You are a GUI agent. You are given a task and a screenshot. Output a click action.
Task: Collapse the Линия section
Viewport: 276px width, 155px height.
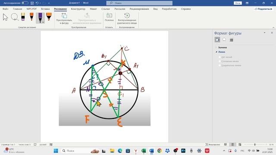click(x=221, y=52)
